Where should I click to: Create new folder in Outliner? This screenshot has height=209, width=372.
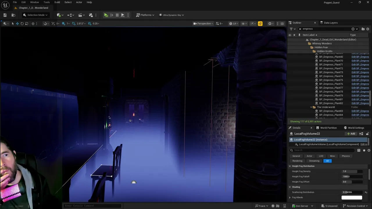[363, 29]
